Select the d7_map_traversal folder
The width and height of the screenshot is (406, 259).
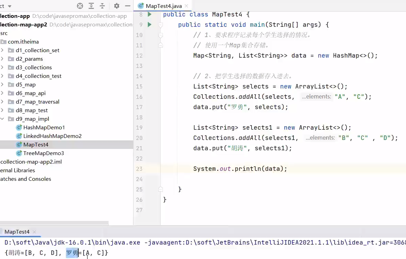[37, 102]
